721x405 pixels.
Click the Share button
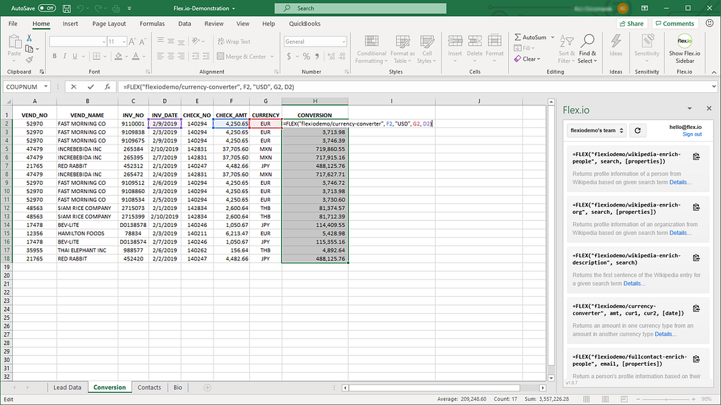[x=632, y=24]
